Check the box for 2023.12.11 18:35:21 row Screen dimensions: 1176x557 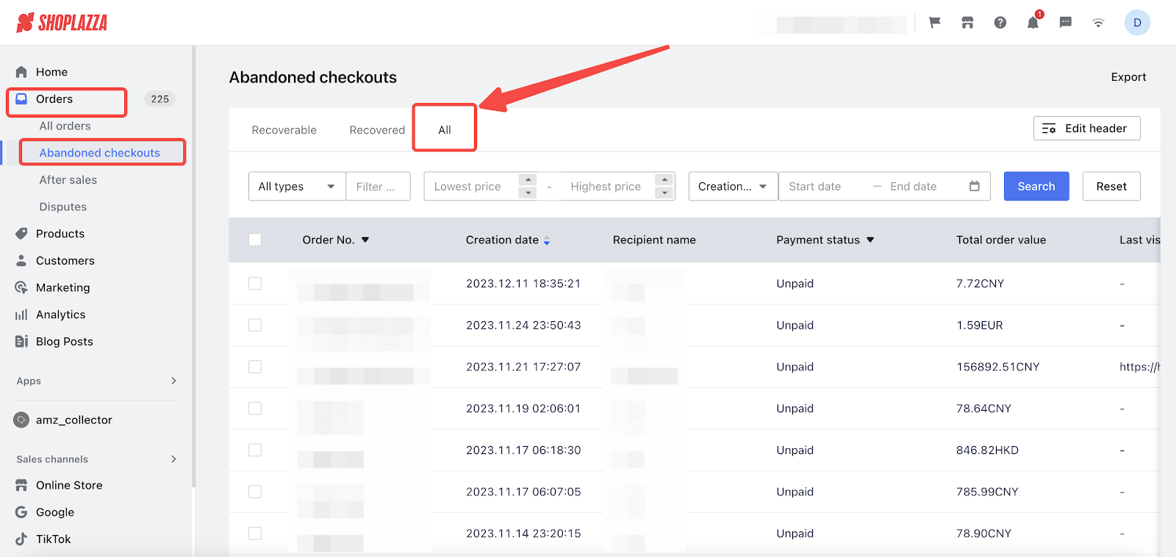tap(255, 284)
